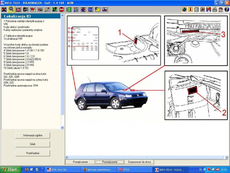The width and height of the screenshot is (230, 173).
Task: Open the green oscilloscope waveform icon
Action: pos(55,10)
